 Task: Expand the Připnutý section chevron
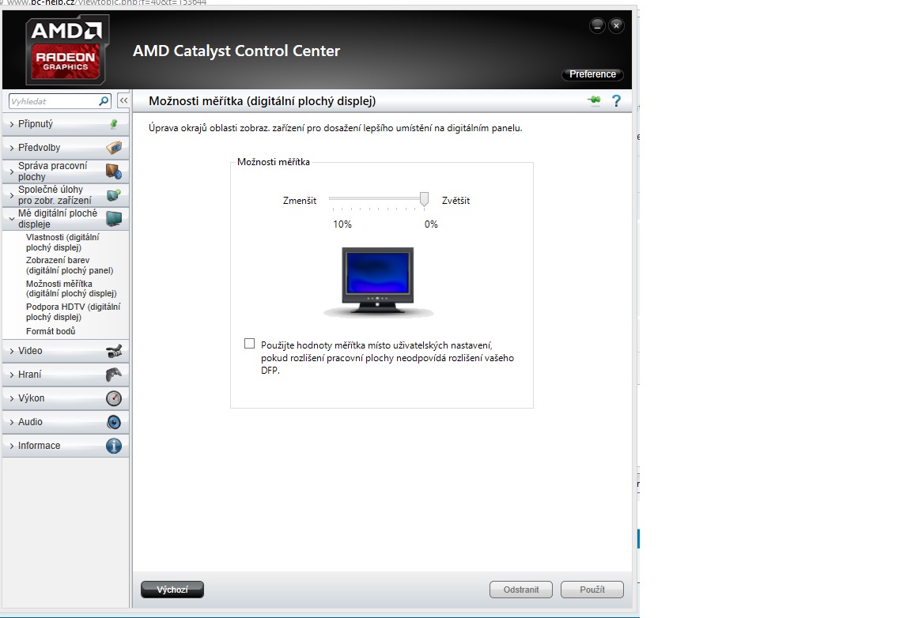11,124
